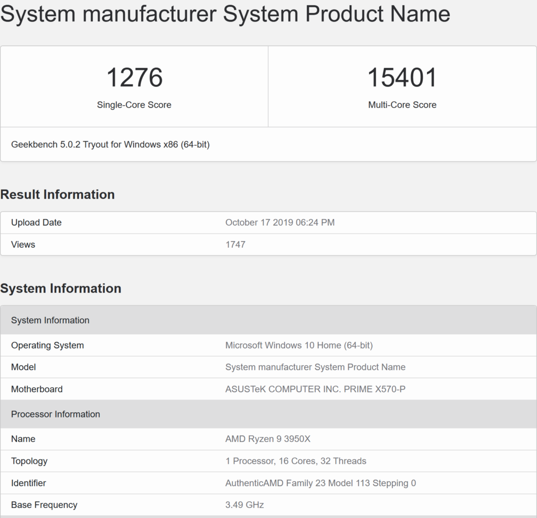Viewport: 537px width, 518px height.
Task: Select the single-core score value 1276
Action: (134, 78)
